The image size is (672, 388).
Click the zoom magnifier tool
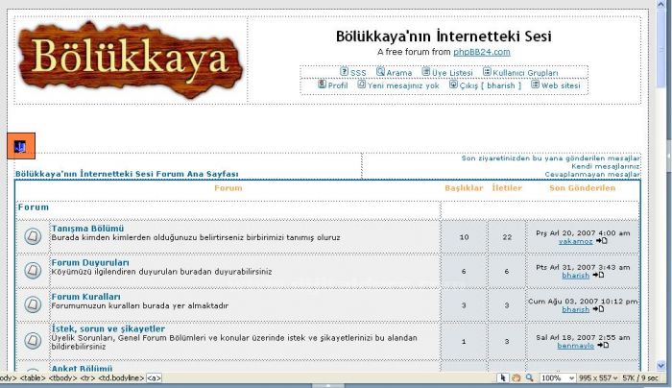coord(528,378)
